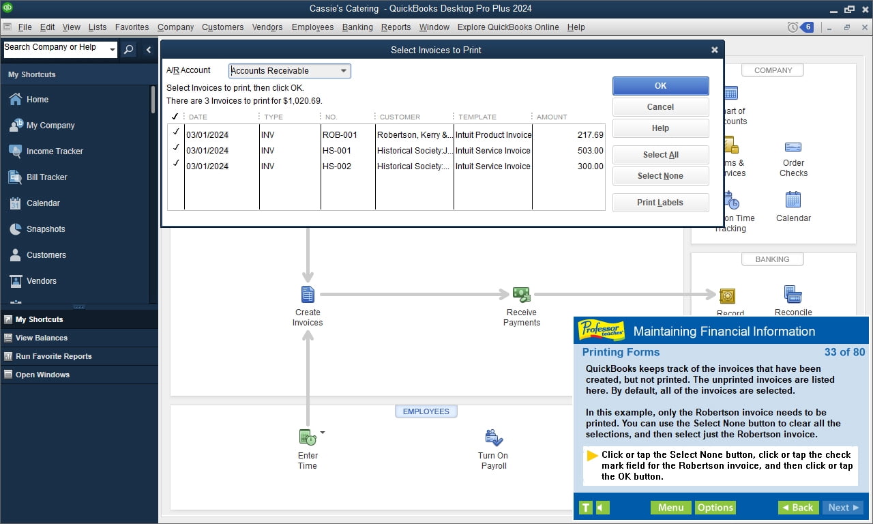This screenshot has height=524, width=873.
Task: Open the Reports menu
Action: tap(396, 27)
